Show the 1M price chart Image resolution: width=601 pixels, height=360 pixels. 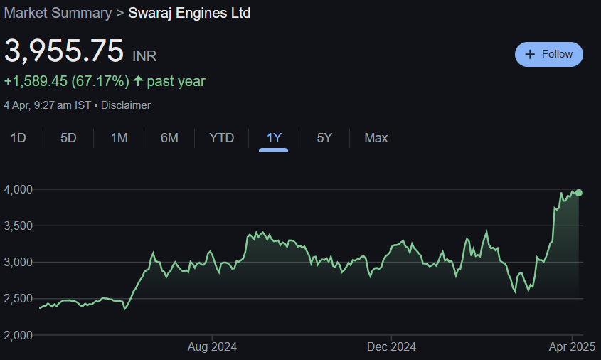pos(119,138)
